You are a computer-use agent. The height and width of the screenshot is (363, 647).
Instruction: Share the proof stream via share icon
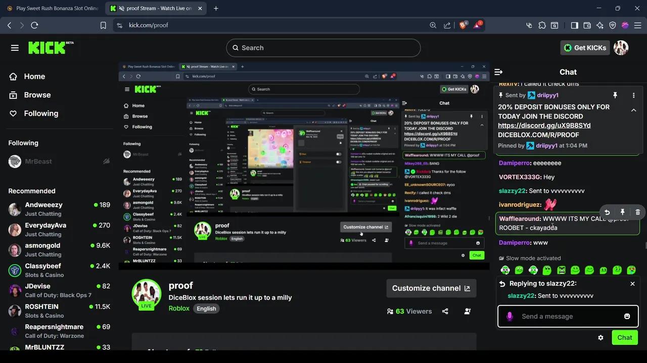click(x=445, y=311)
